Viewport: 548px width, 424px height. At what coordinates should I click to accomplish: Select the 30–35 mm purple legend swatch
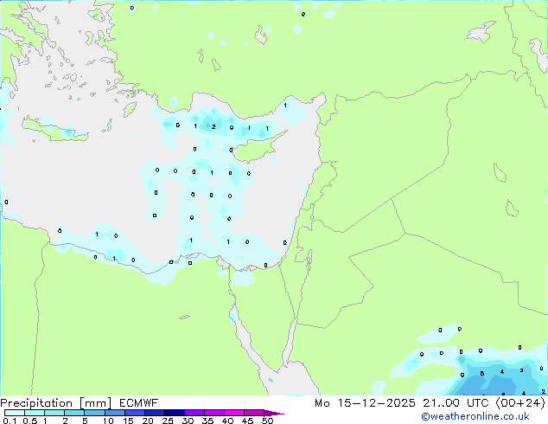coord(194,413)
